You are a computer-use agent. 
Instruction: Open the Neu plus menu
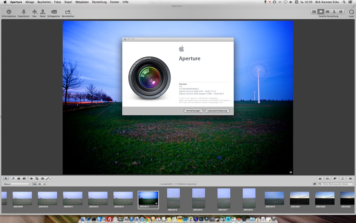point(34,12)
